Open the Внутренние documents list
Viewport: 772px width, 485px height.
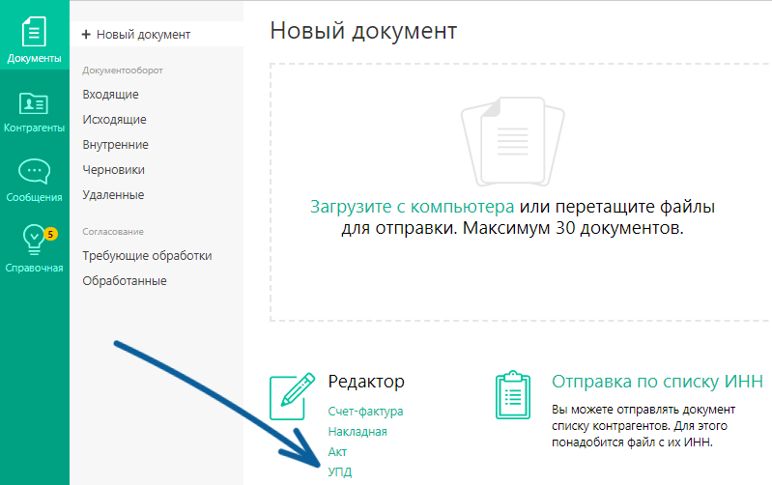click(115, 144)
